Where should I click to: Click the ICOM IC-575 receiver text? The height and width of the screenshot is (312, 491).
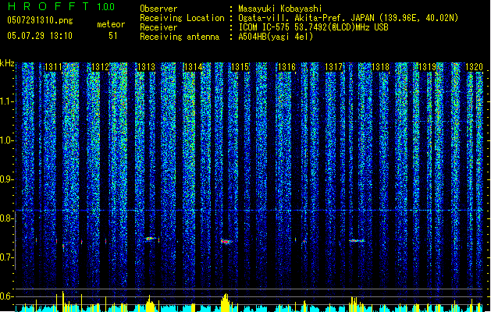click(313, 27)
